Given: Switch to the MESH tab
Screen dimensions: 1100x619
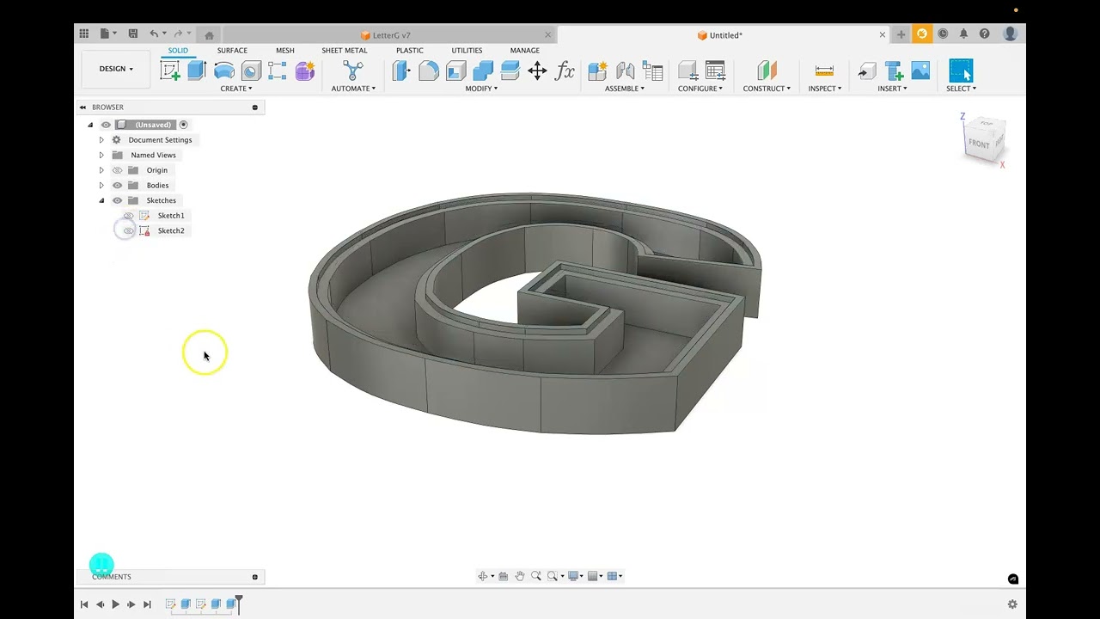Looking at the screenshot, I should (284, 51).
